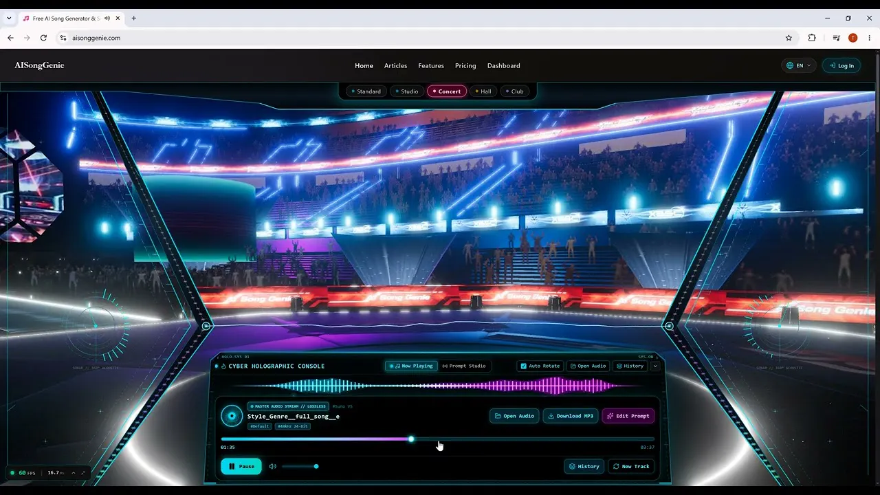This screenshot has width=880, height=495.
Task: Select the Standard scene mode
Action: tap(366, 91)
